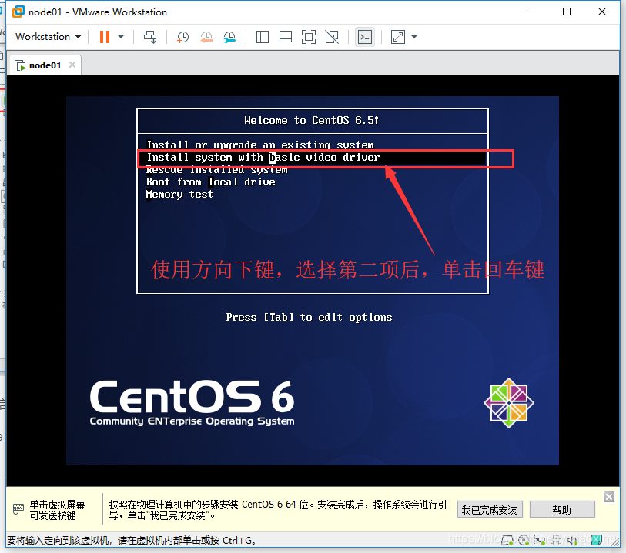Click the printer status icon

[555, 540]
